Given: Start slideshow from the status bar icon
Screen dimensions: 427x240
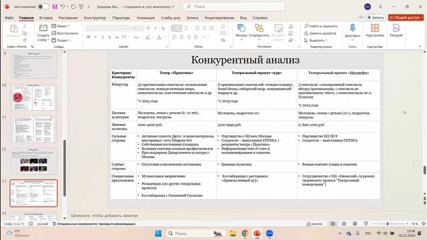Looking at the screenshot, I should [366, 224].
